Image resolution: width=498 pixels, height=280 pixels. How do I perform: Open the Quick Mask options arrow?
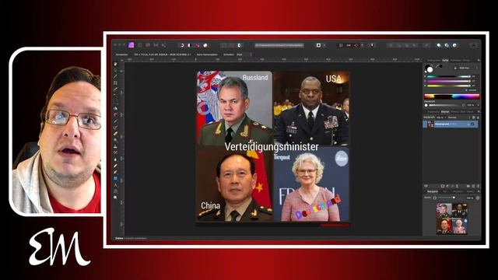pyautogui.click(x=324, y=45)
